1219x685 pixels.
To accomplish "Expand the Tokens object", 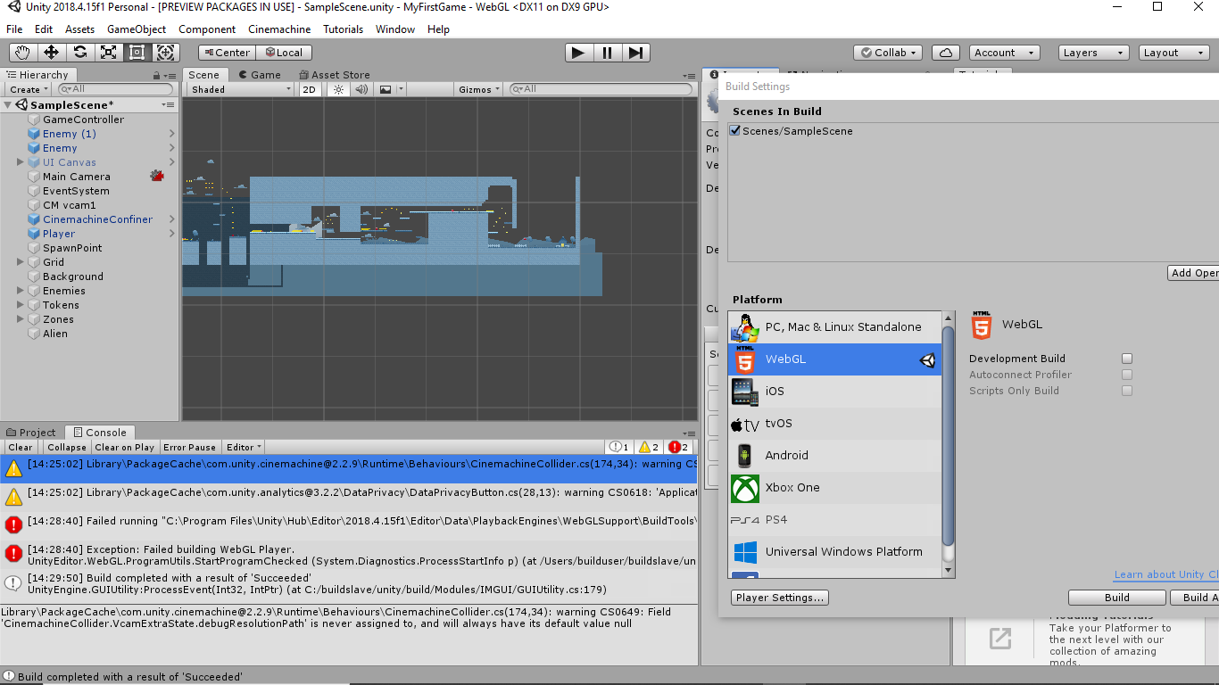I will pyautogui.click(x=21, y=305).
